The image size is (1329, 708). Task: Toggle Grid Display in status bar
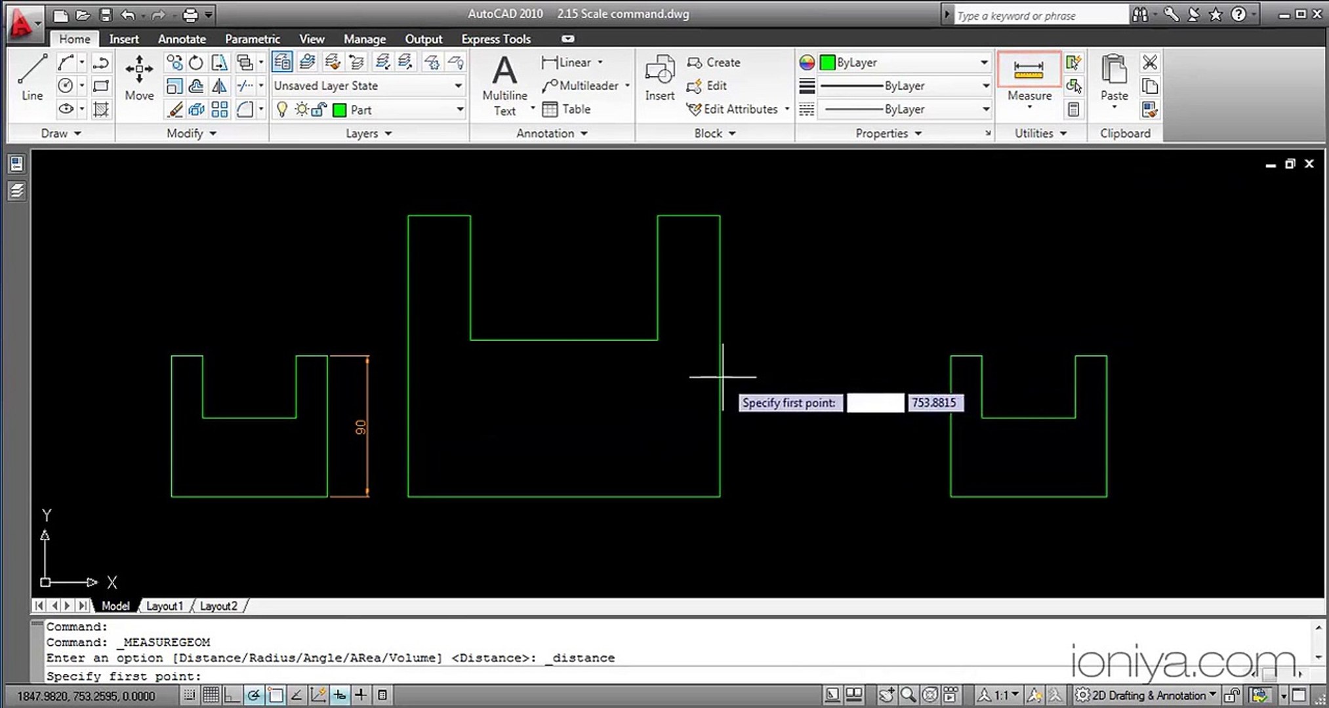point(211,695)
